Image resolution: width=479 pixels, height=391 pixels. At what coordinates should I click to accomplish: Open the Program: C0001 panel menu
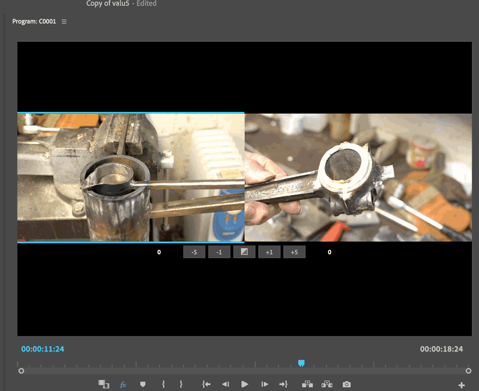click(x=64, y=22)
